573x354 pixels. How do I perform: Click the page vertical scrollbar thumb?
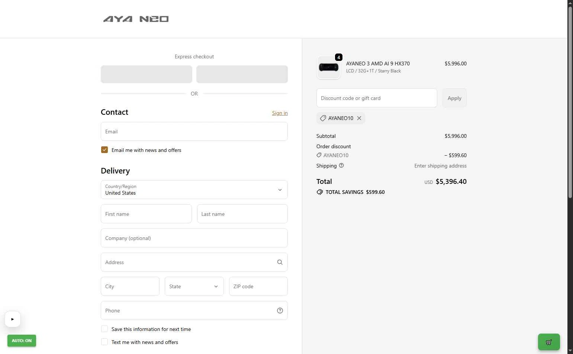[x=570, y=102]
